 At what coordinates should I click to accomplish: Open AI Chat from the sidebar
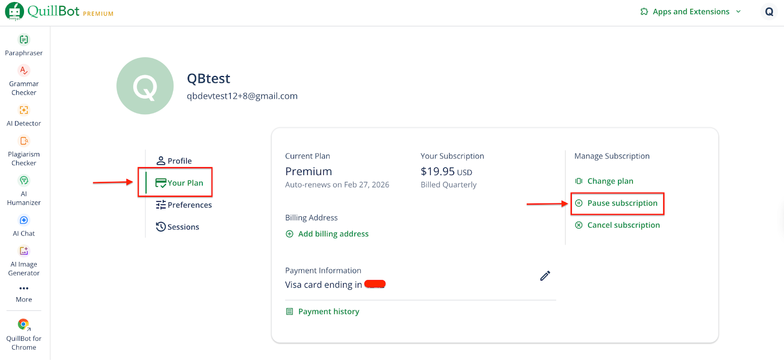[24, 226]
